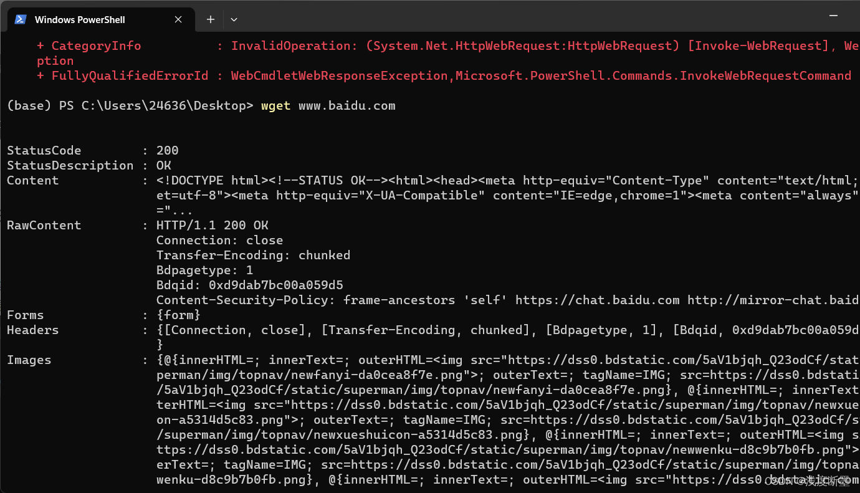The image size is (860, 493).
Task: Click the Forms label
Action: 26,315
